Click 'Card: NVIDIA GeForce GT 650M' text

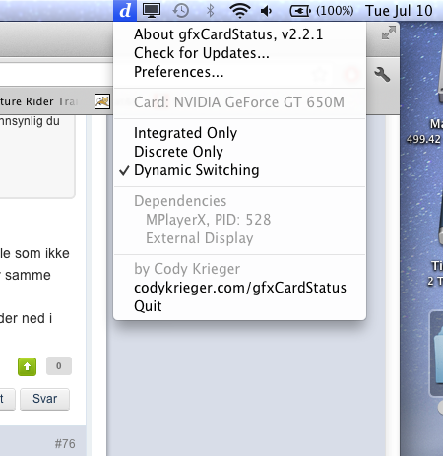pyautogui.click(x=239, y=102)
